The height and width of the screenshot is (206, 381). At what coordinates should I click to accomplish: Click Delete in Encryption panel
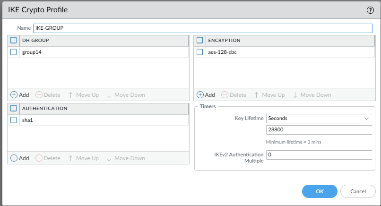pyautogui.click(x=234, y=95)
